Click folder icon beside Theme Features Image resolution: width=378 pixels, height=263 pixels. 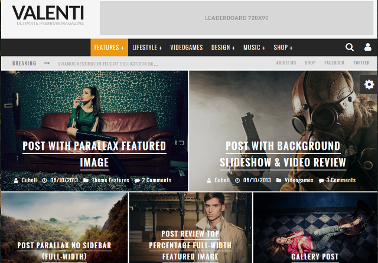coord(86,180)
